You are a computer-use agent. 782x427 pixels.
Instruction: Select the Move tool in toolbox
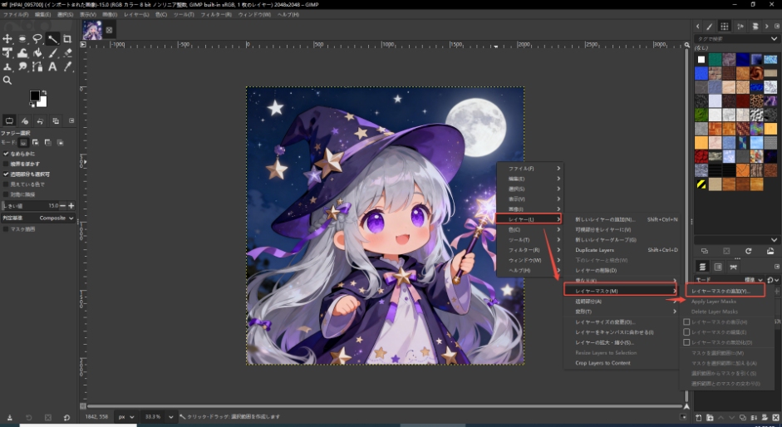point(7,39)
